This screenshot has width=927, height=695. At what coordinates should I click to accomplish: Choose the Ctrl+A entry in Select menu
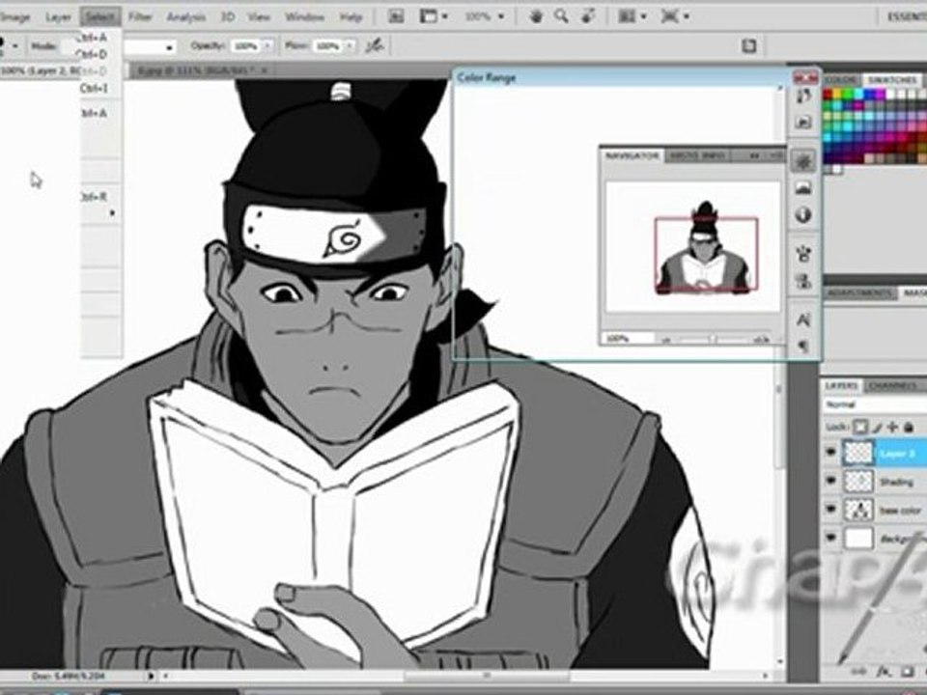pyautogui.click(x=100, y=38)
